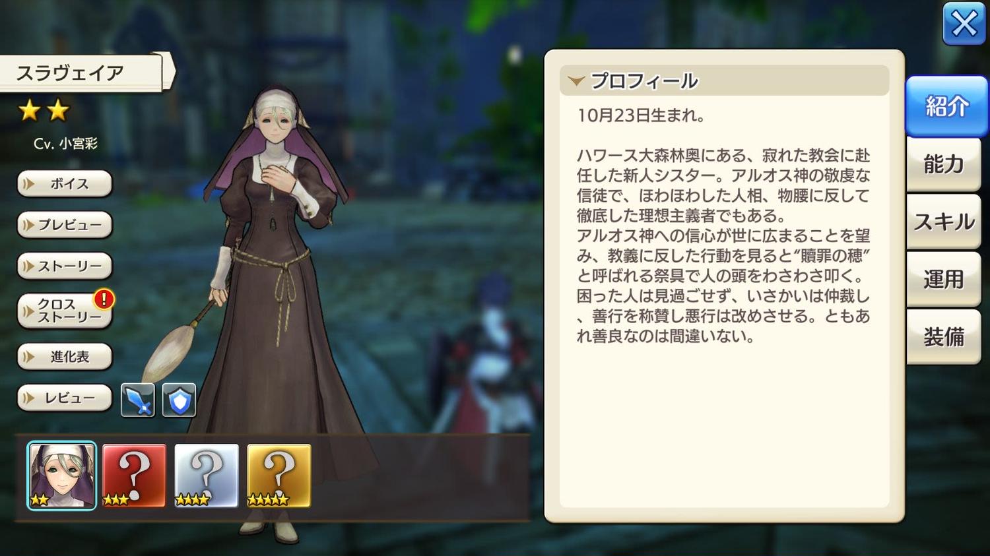Image resolution: width=990 pixels, height=556 pixels.
Task: Open the クロスストーリー button
Action: [x=65, y=311]
